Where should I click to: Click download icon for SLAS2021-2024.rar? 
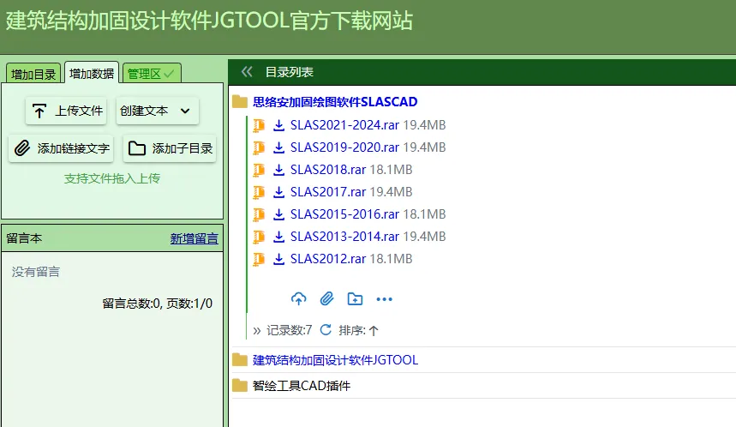(278, 125)
